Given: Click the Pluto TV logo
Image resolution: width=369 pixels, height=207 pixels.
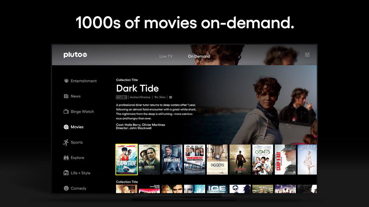Looking at the screenshot, I should tap(75, 55).
